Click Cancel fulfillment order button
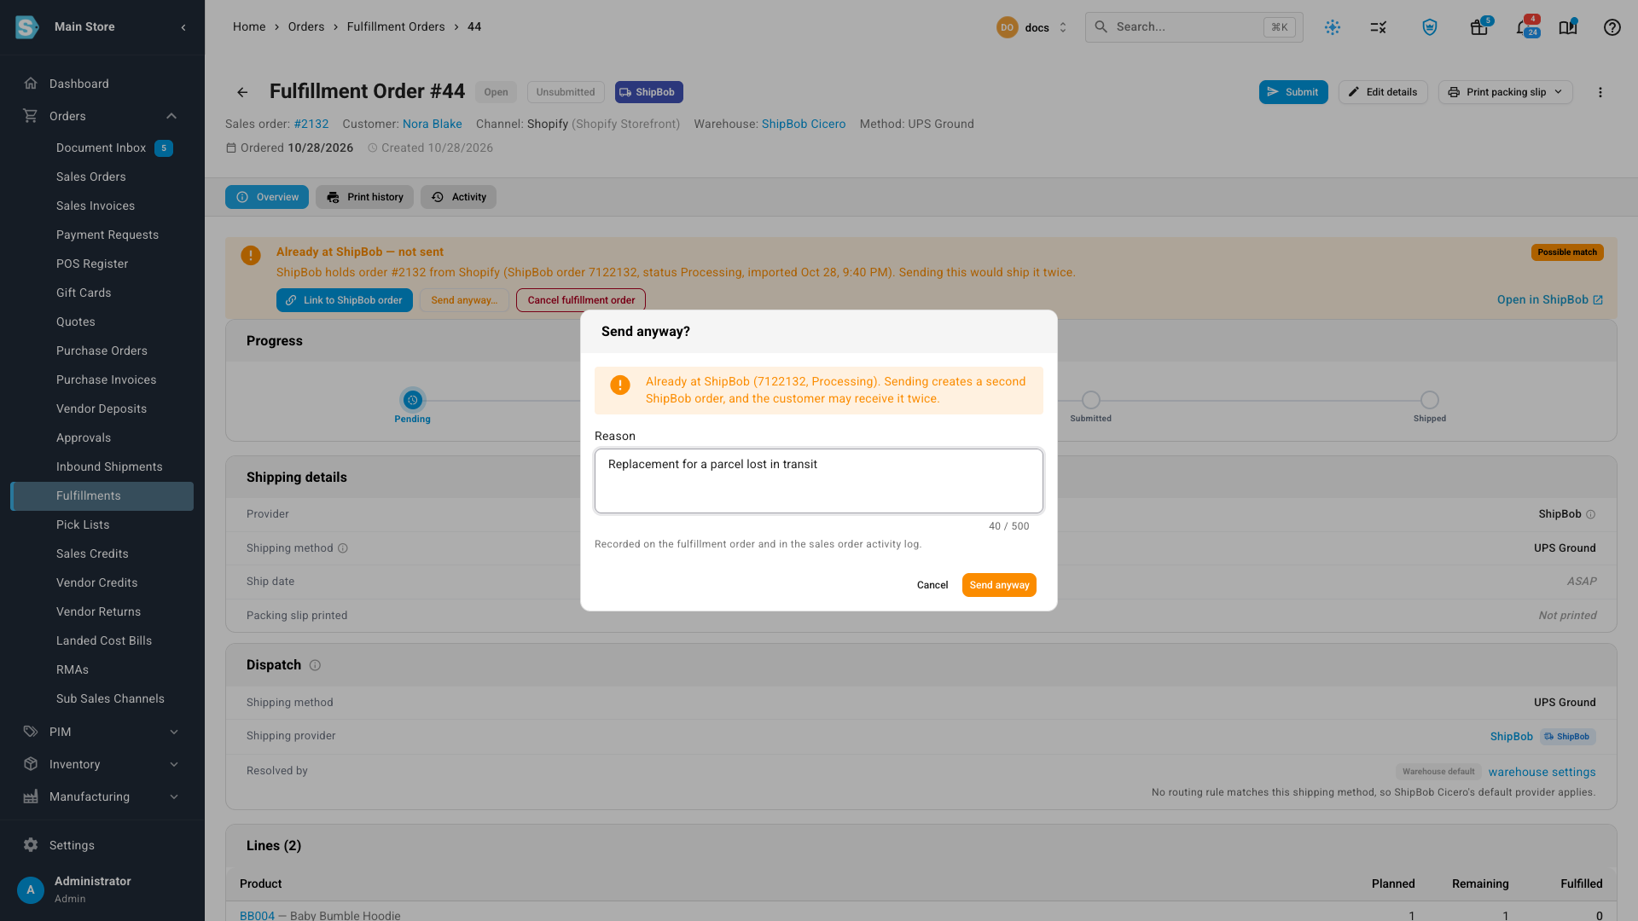The width and height of the screenshot is (1638, 921). point(581,300)
